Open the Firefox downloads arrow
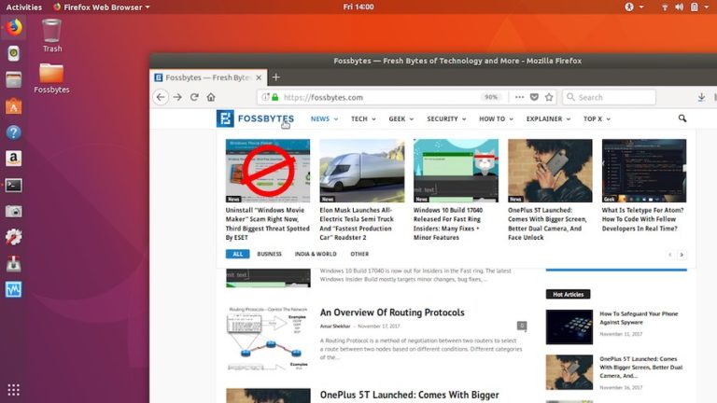 point(701,97)
